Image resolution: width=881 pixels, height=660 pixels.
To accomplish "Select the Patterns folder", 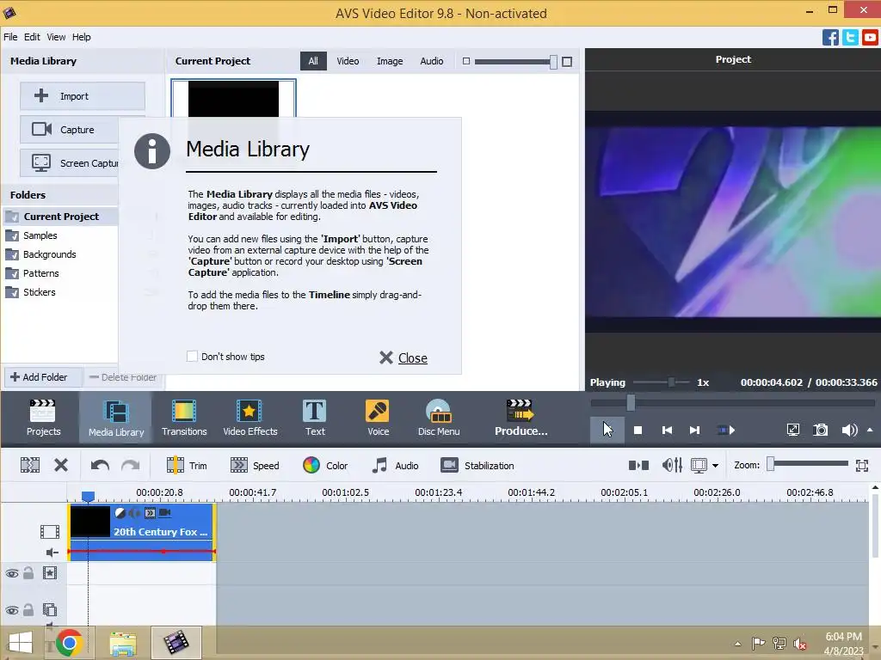I will point(40,273).
